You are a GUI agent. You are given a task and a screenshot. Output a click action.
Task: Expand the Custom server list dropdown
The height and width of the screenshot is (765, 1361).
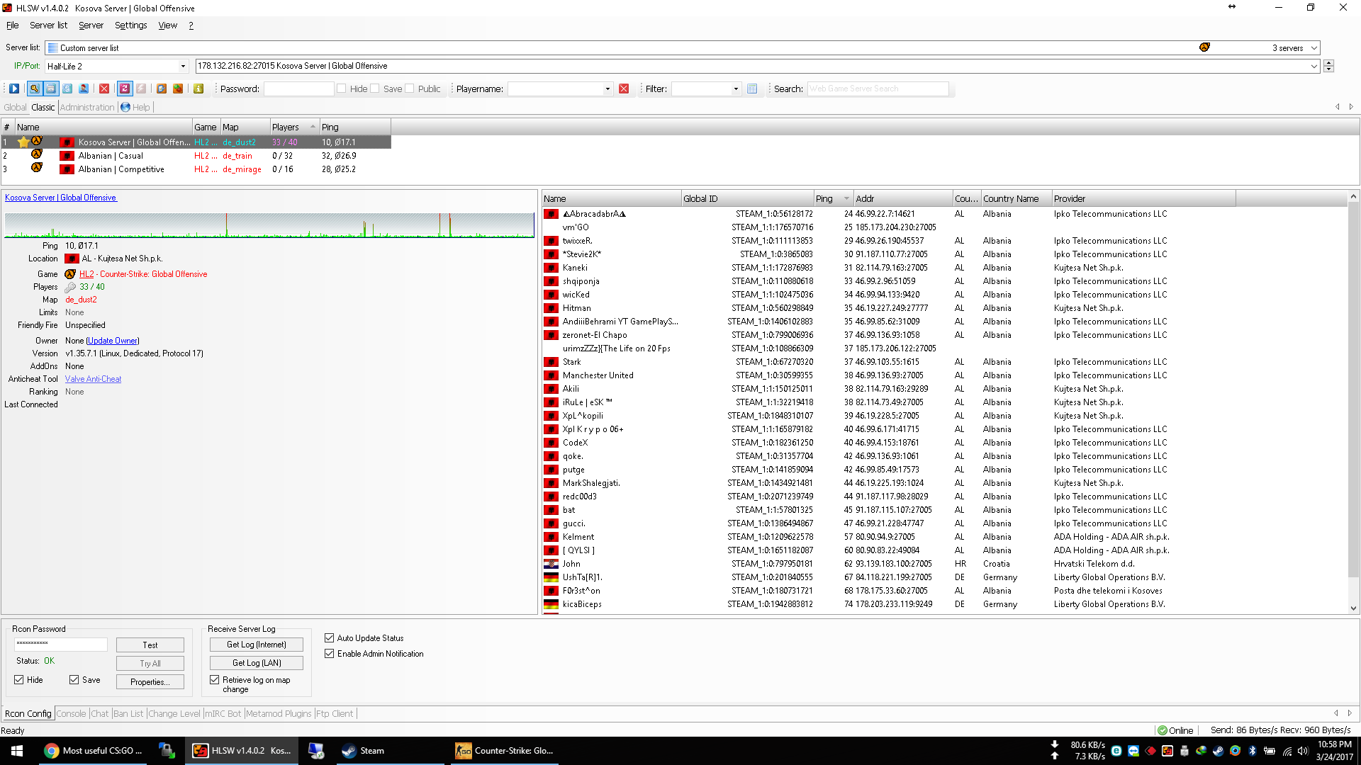tap(1314, 48)
